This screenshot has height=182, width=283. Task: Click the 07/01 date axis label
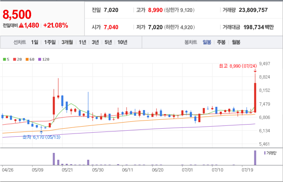click(188, 170)
